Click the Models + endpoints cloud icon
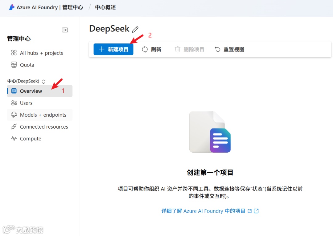The height and width of the screenshot is (236, 333). pos(14,115)
